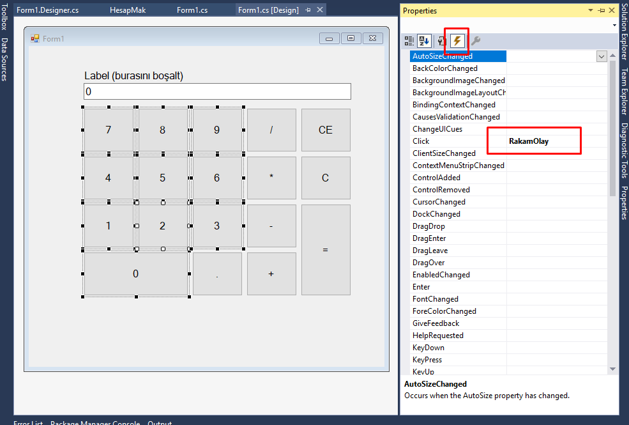This screenshot has width=629, height=425.
Task: Click the Events lightning bolt icon
Action: click(x=457, y=41)
